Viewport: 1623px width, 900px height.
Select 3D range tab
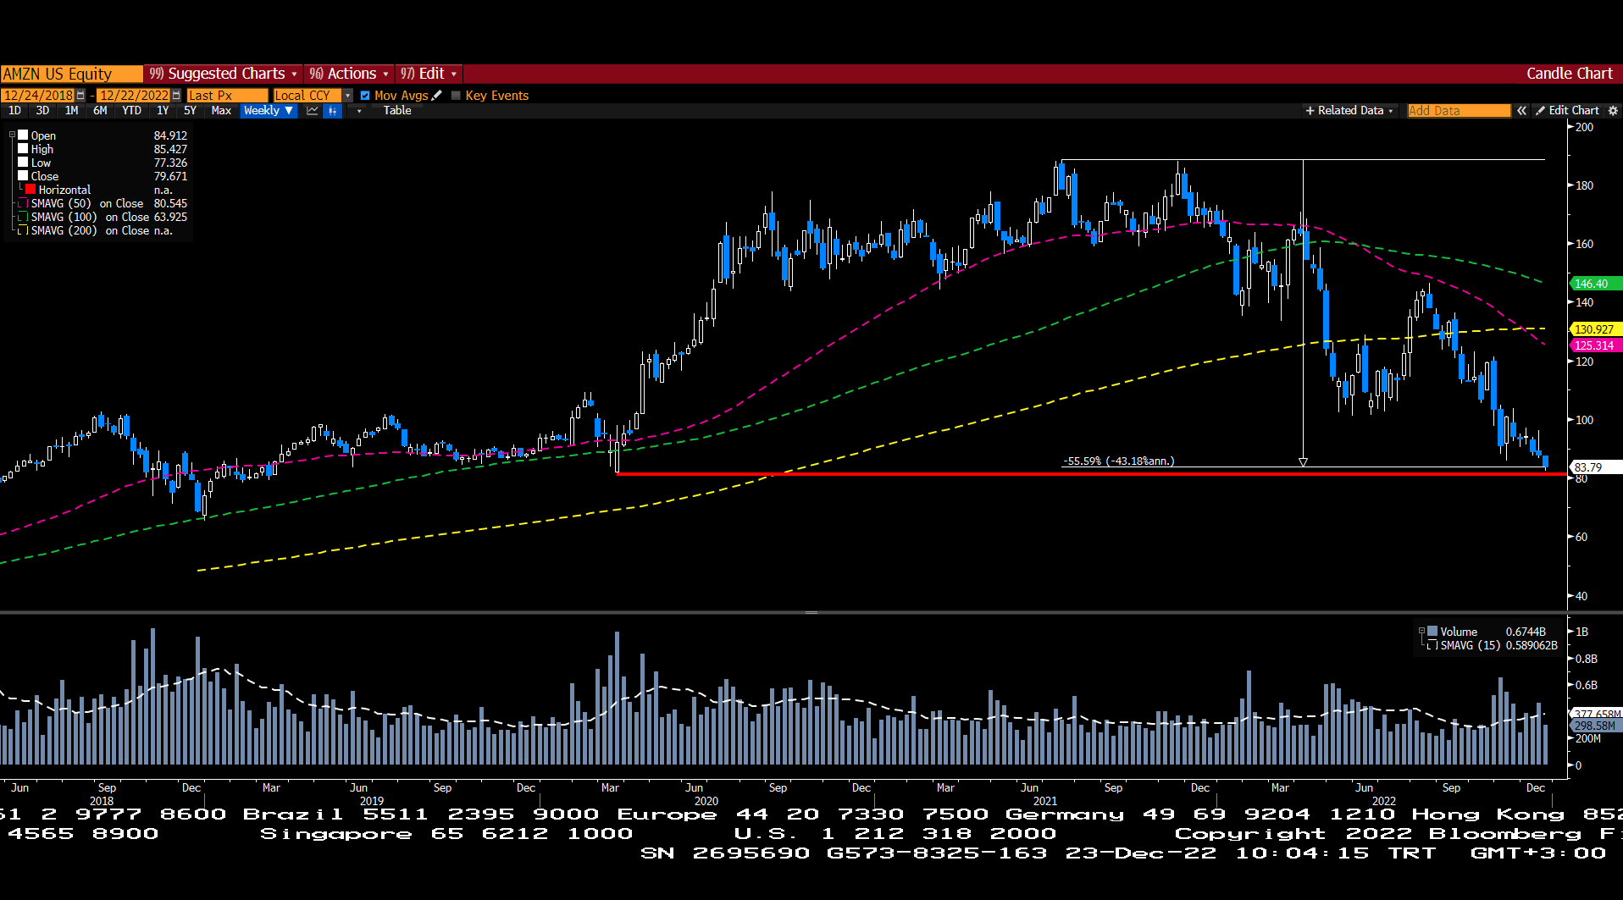42,111
